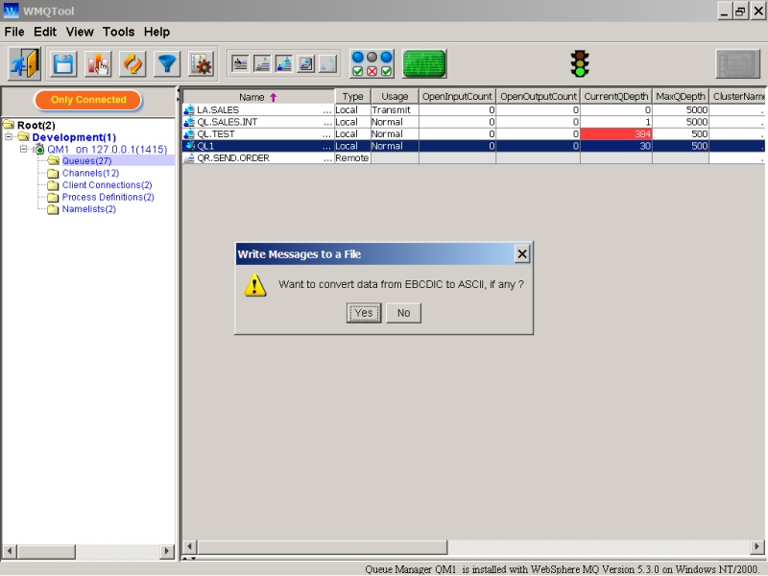Viewport: 768px width, 576px height.
Task: Sort by the Name column header
Action: [258, 97]
